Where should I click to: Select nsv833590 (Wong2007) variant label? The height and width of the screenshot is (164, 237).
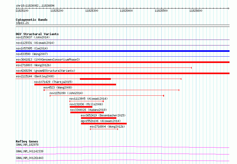32,54
